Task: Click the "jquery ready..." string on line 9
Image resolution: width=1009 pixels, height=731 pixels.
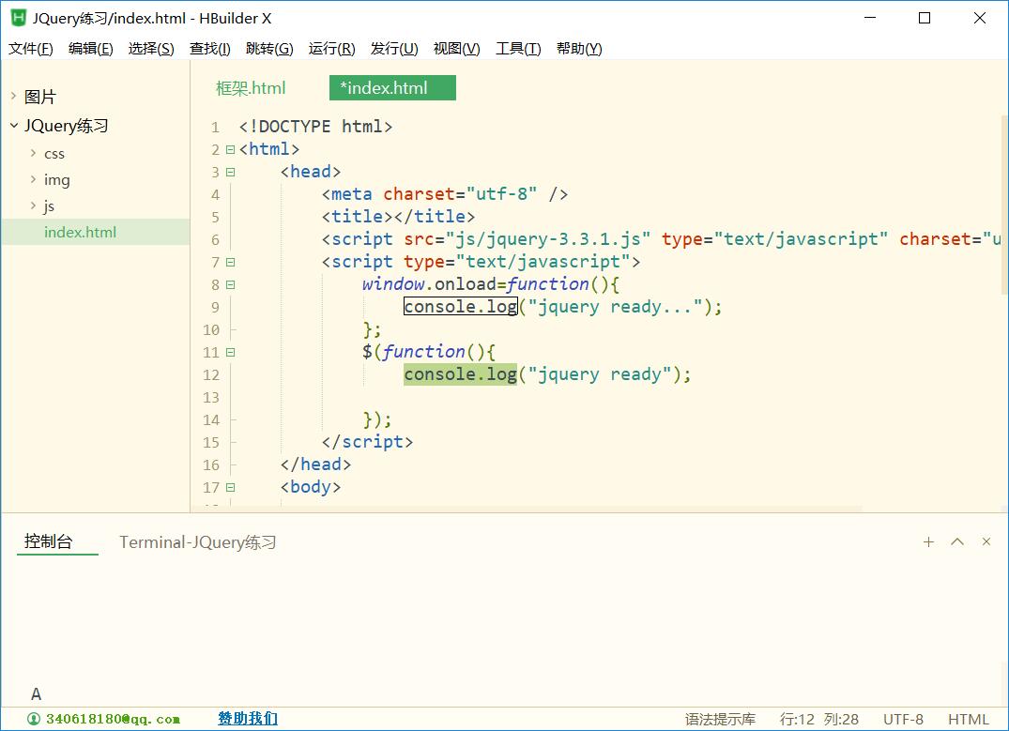Action: (615, 307)
